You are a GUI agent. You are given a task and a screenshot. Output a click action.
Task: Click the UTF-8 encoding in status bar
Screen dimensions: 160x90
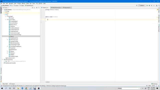153,86
